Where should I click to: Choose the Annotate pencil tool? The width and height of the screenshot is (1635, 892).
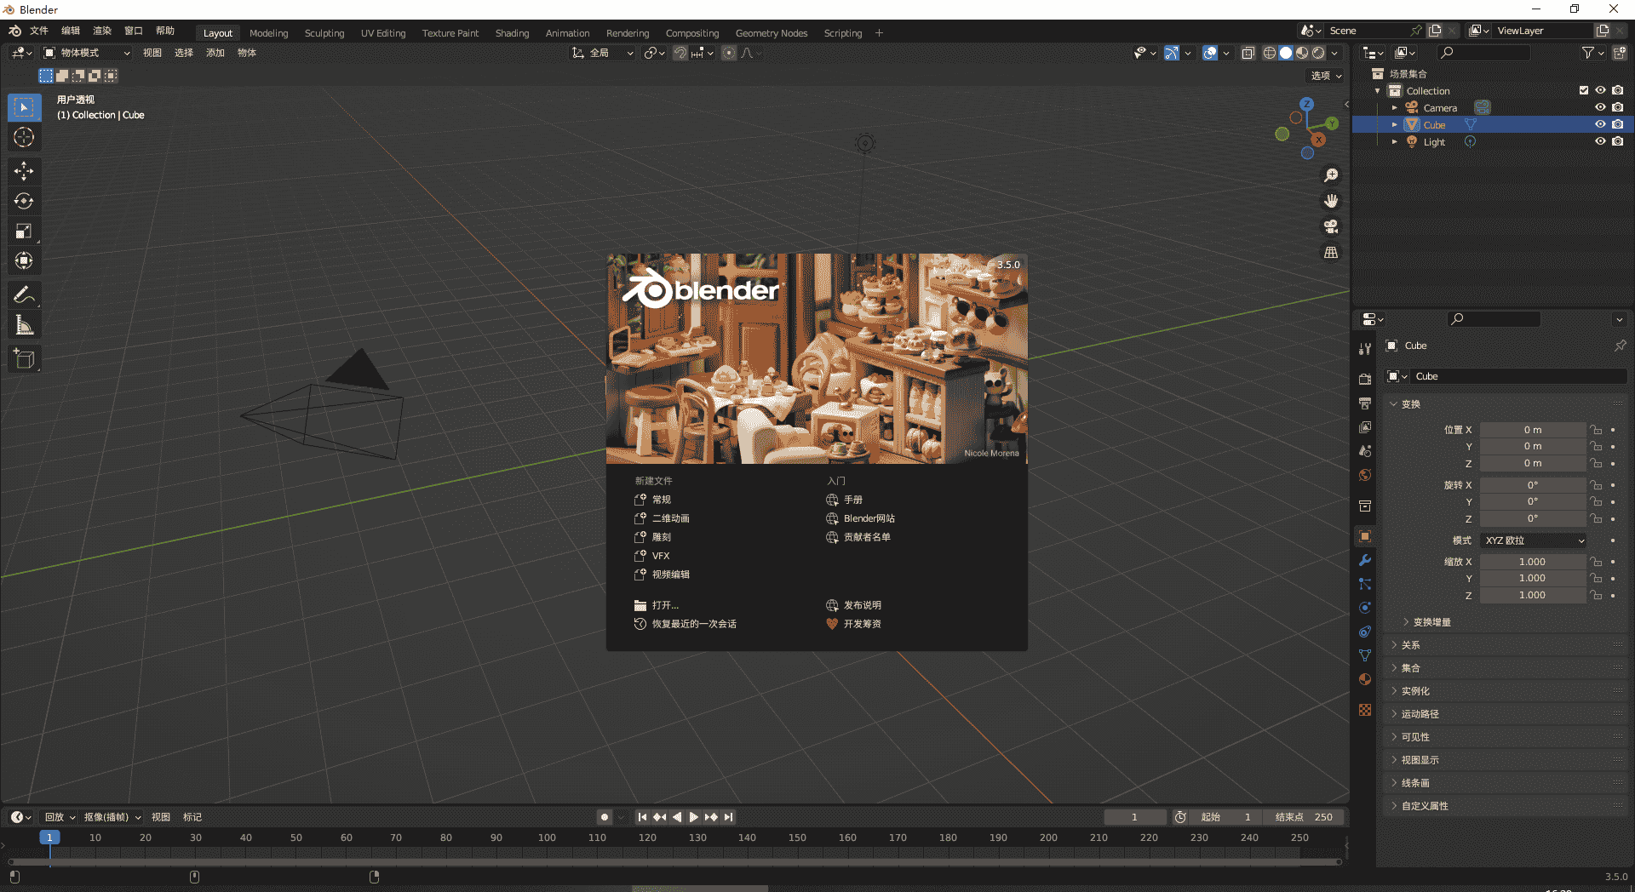24,295
